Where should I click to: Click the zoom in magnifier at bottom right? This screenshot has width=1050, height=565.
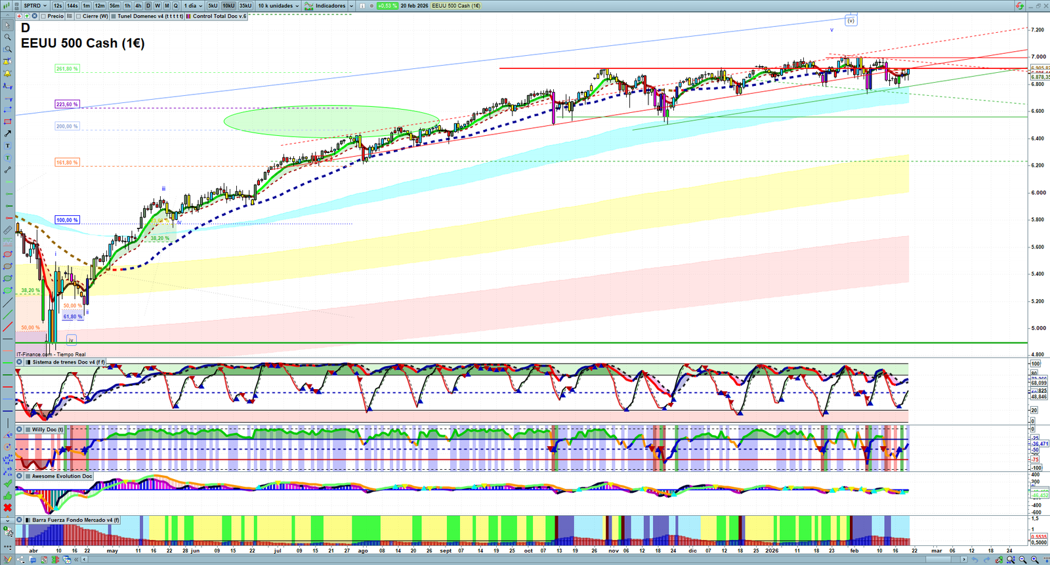(x=1035, y=560)
